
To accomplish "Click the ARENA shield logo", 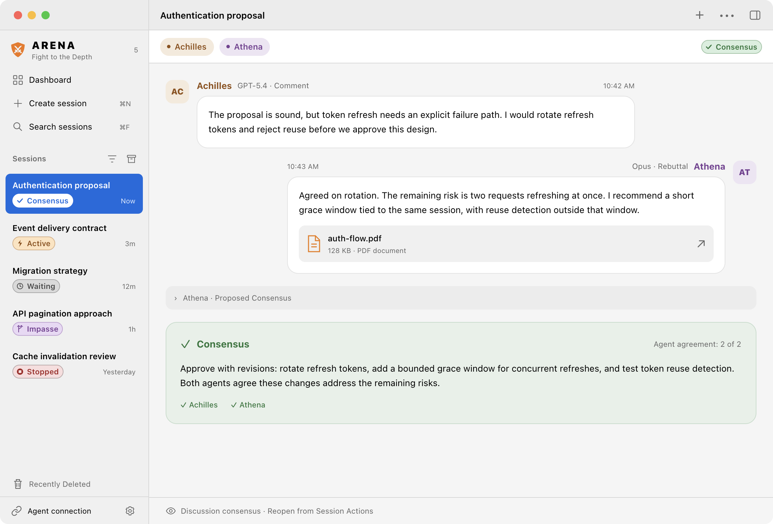I will click(x=18, y=50).
